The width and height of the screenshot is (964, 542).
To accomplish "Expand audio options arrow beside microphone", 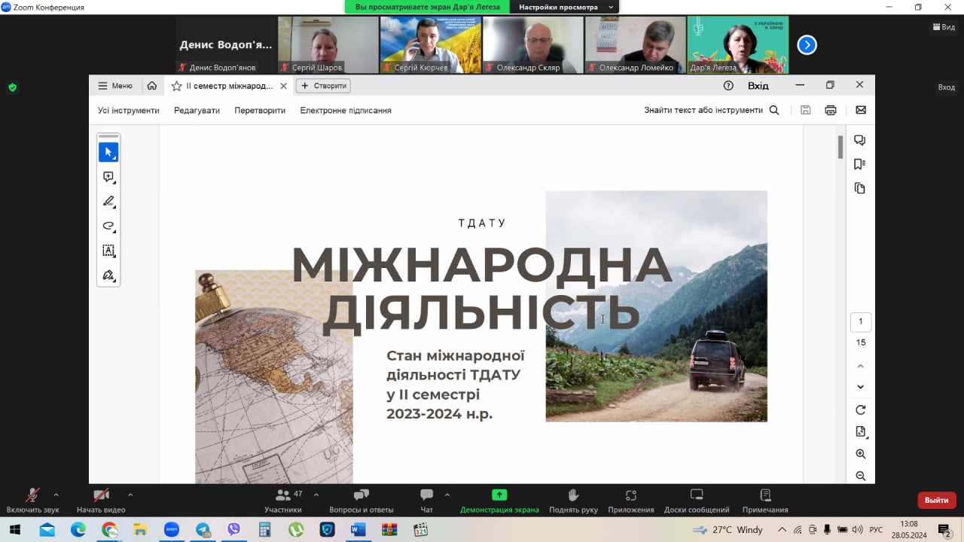I will tap(56, 495).
